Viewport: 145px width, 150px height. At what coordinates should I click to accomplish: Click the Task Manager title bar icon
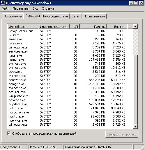pos(3,3)
